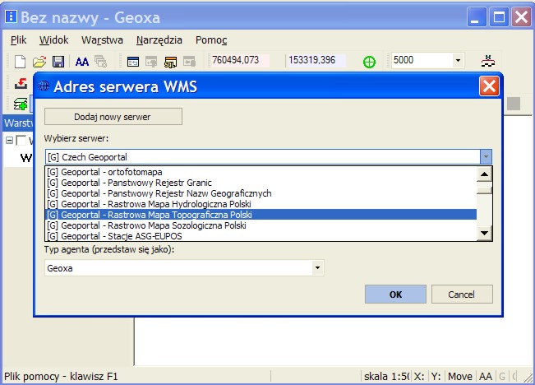Select Geoportal - Panstwowy Rejestr Granic
535x385 pixels.
[261, 183]
